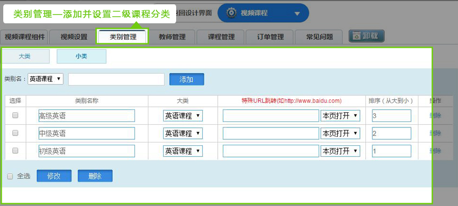Click 删除 link in 初级英语 row
Screen dimensions: 458x206
[435, 151]
